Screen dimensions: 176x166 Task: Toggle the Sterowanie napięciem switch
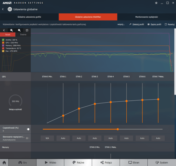coord(28,138)
